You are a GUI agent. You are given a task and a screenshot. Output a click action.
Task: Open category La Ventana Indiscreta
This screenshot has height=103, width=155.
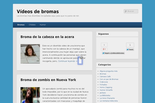pos(109,101)
